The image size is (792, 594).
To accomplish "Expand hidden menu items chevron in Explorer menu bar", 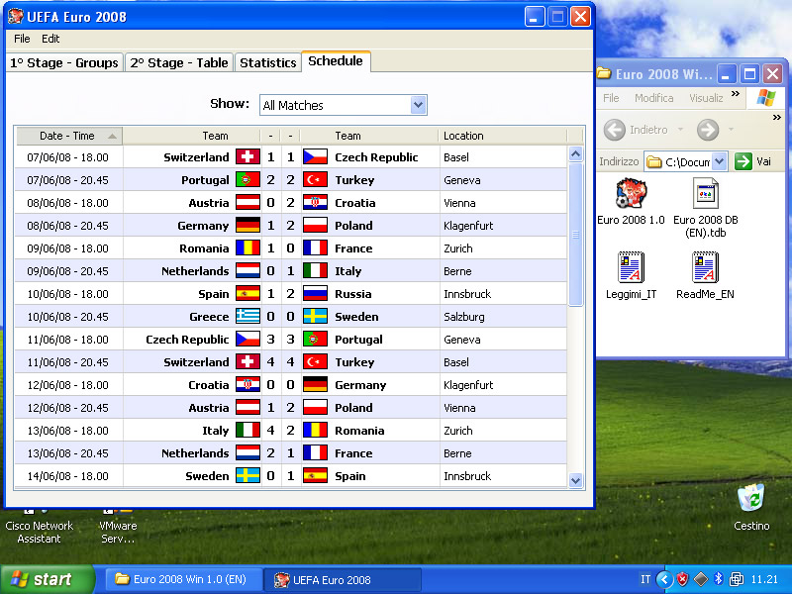I will (x=736, y=93).
